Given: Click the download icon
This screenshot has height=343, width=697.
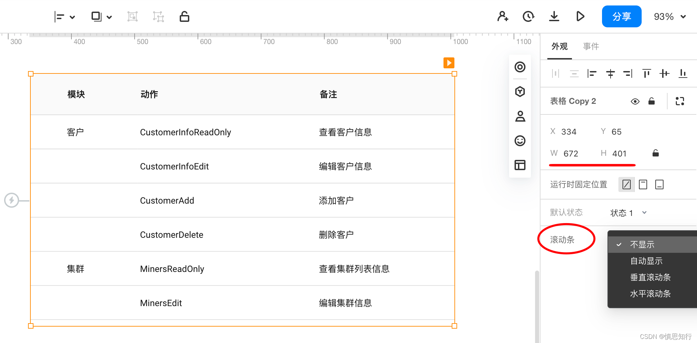Looking at the screenshot, I should (x=554, y=16).
